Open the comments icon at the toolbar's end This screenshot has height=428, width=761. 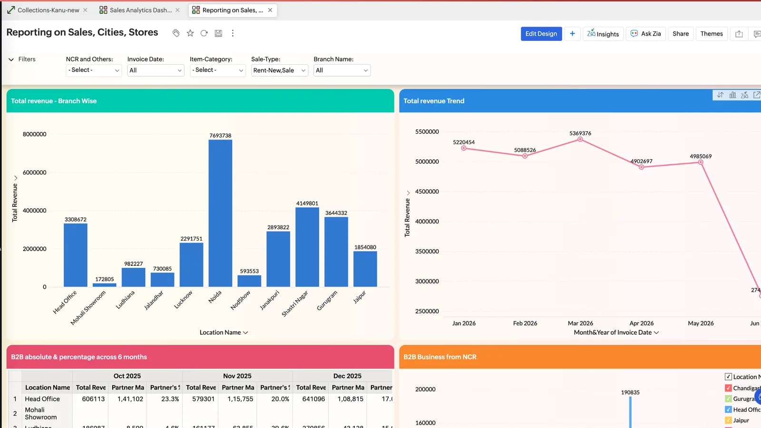[756, 34]
